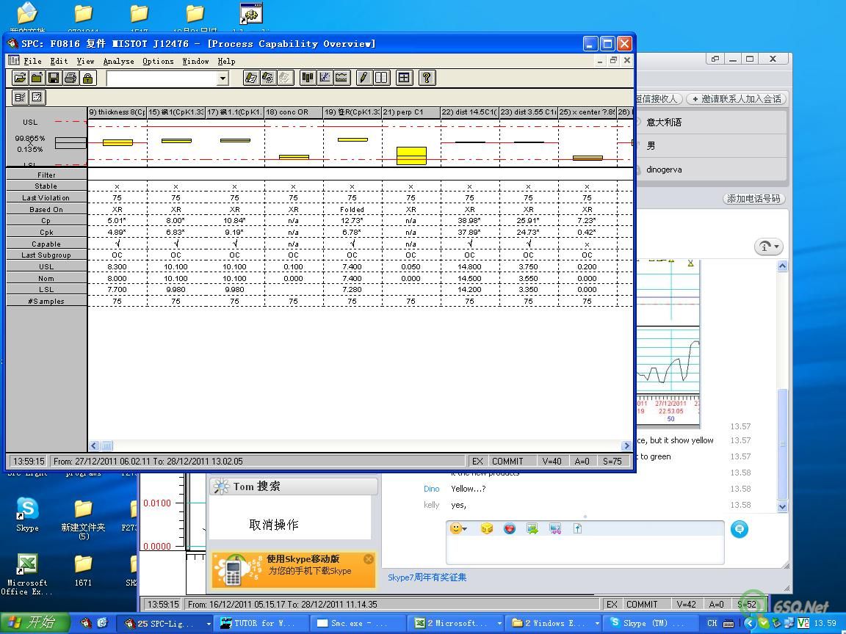The width and height of the screenshot is (846, 634).
Task: Close the Skype mobile advertisement banner
Action: click(x=369, y=559)
